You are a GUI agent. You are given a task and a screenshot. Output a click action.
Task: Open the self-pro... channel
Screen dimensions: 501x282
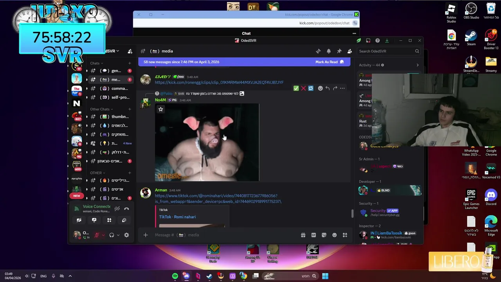tap(111, 98)
